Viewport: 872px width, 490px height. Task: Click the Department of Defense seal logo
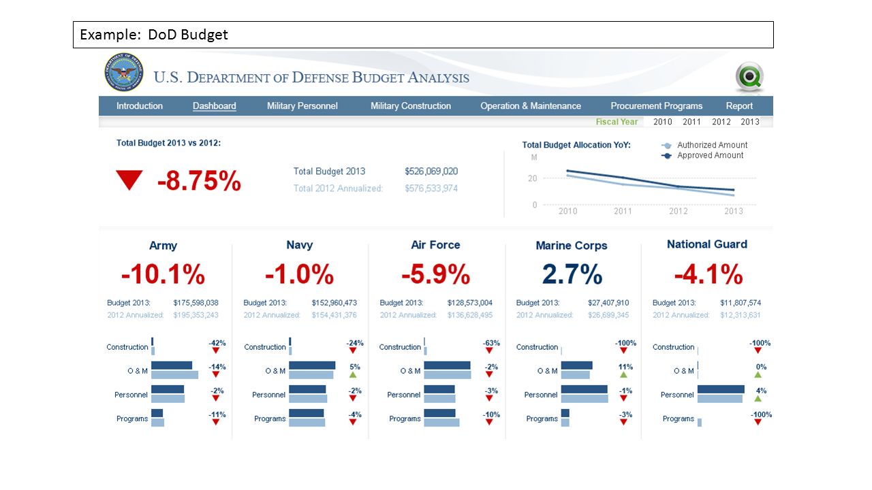tap(124, 73)
